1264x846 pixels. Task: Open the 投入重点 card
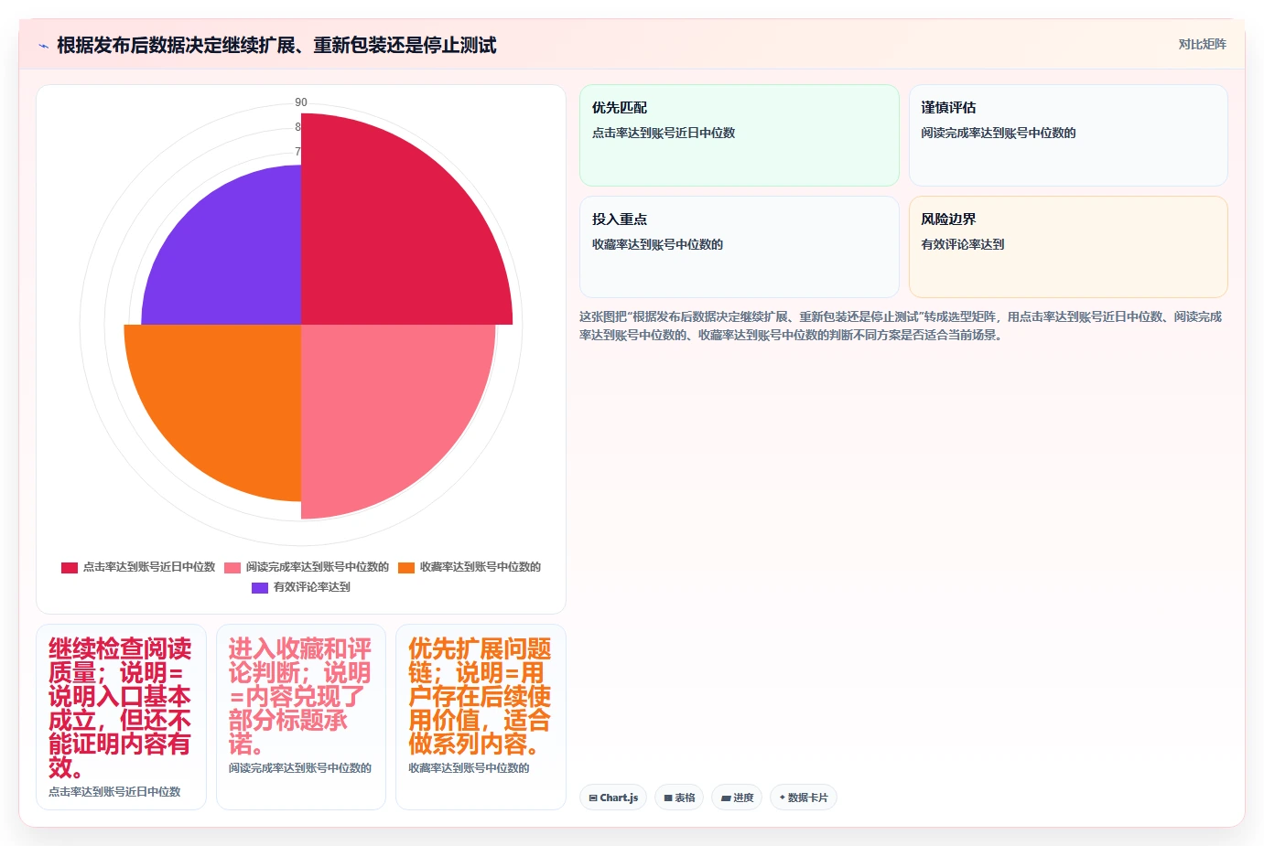click(740, 247)
